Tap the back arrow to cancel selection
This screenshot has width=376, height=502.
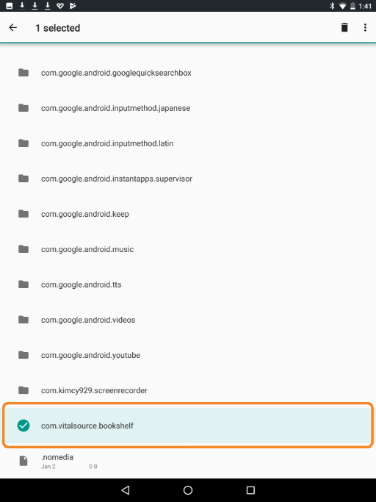click(12, 27)
